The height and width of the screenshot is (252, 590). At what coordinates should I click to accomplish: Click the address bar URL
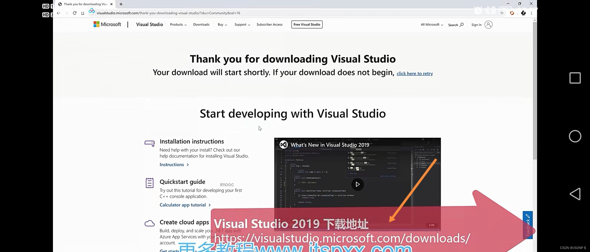pos(168,13)
